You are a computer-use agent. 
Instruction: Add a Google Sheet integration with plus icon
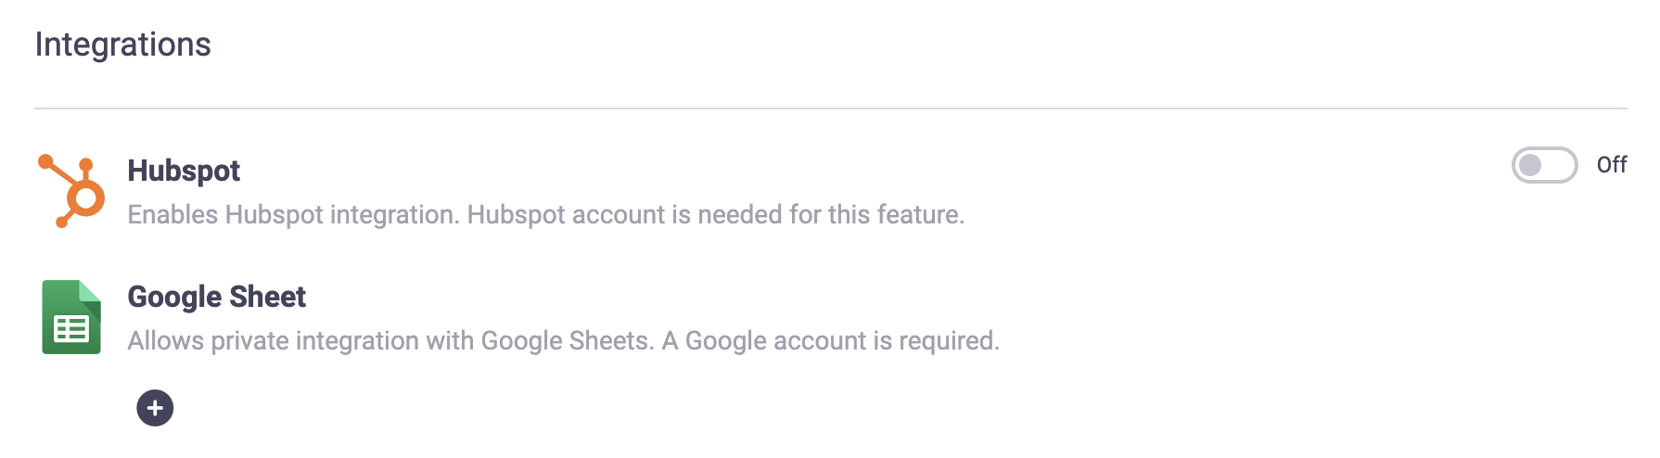point(155,408)
